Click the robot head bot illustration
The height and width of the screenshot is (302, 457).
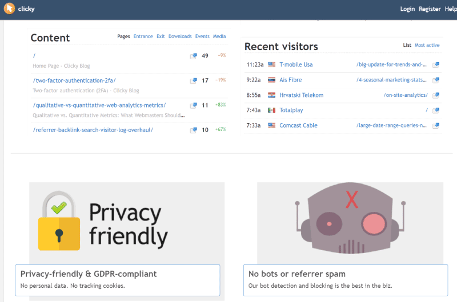[x=350, y=219]
